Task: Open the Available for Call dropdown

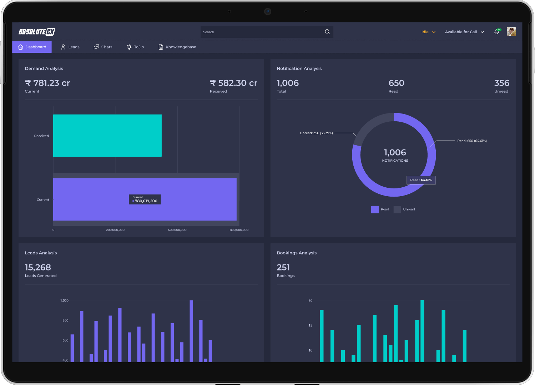Action: pos(464,32)
